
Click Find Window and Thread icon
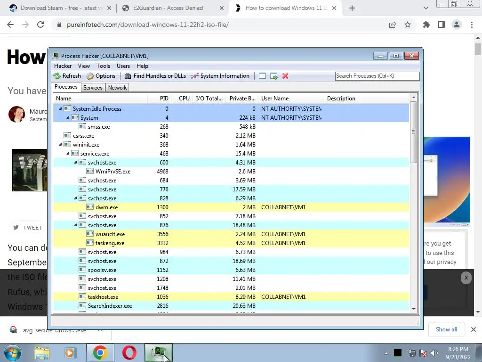273,76
